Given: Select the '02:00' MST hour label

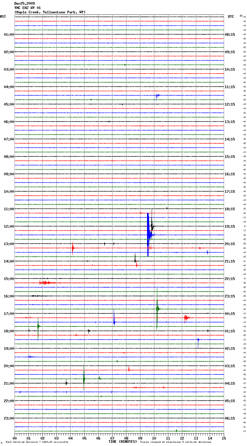Looking at the screenshot, I should pyautogui.click(x=9, y=52).
